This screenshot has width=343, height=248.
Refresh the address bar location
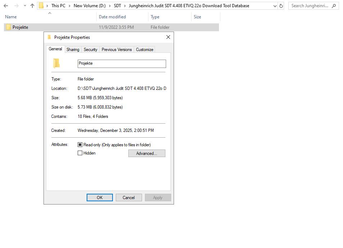pos(281,5)
